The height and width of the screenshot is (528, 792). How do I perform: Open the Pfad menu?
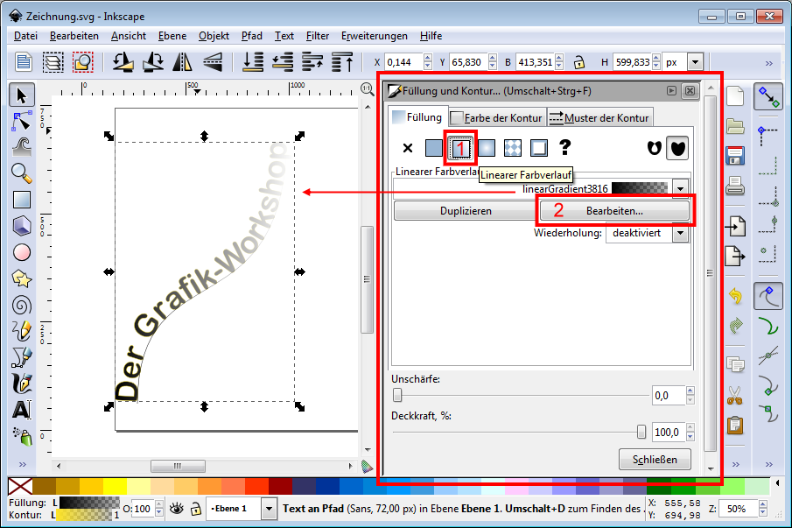pyautogui.click(x=251, y=36)
